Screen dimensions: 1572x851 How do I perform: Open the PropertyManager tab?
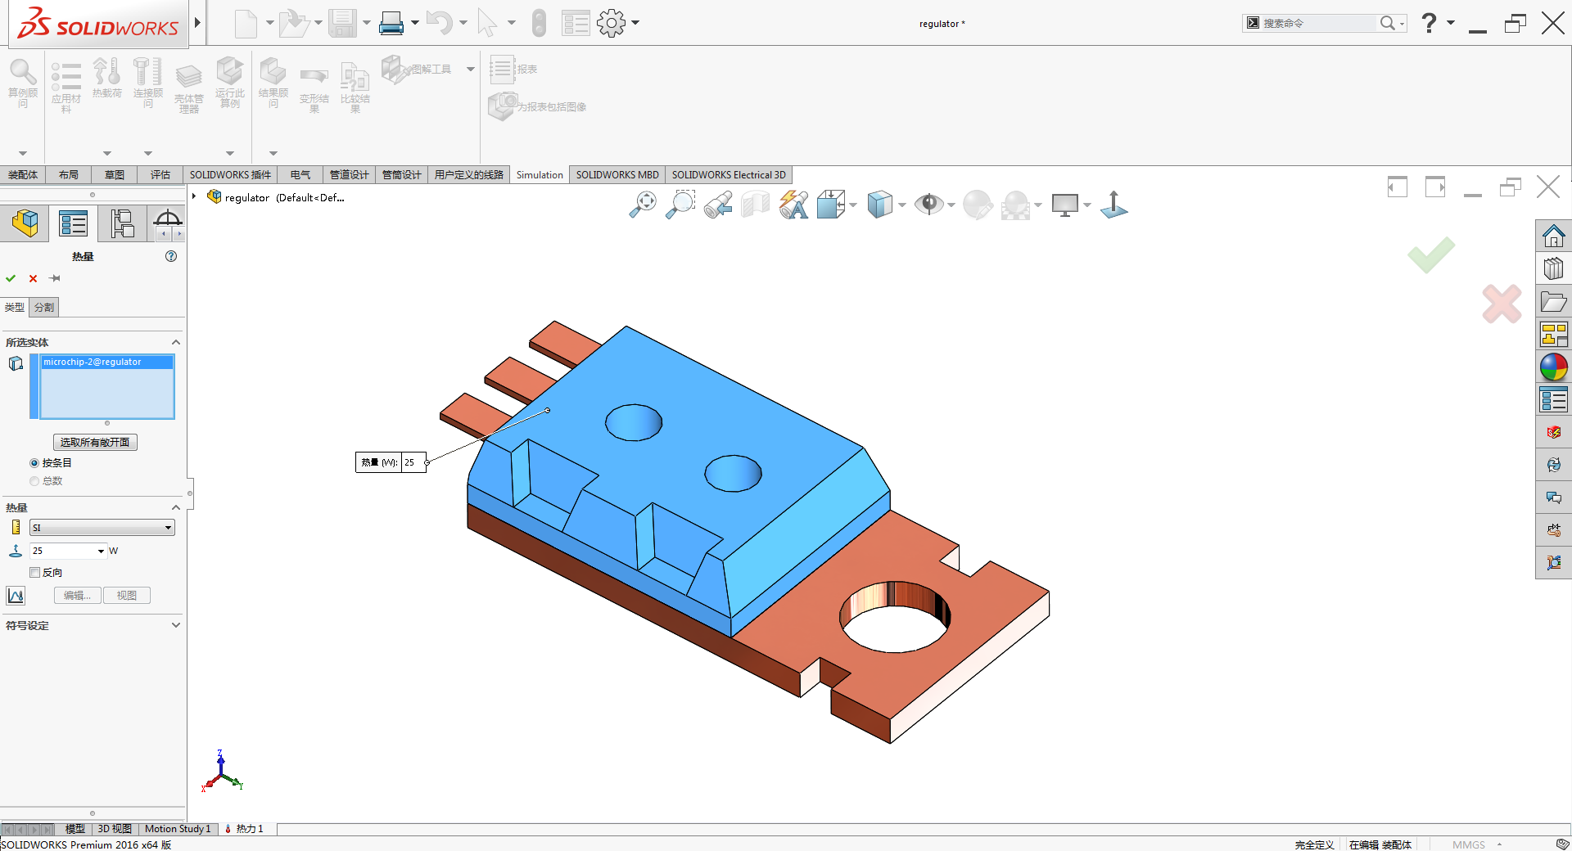[x=73, y=223]
